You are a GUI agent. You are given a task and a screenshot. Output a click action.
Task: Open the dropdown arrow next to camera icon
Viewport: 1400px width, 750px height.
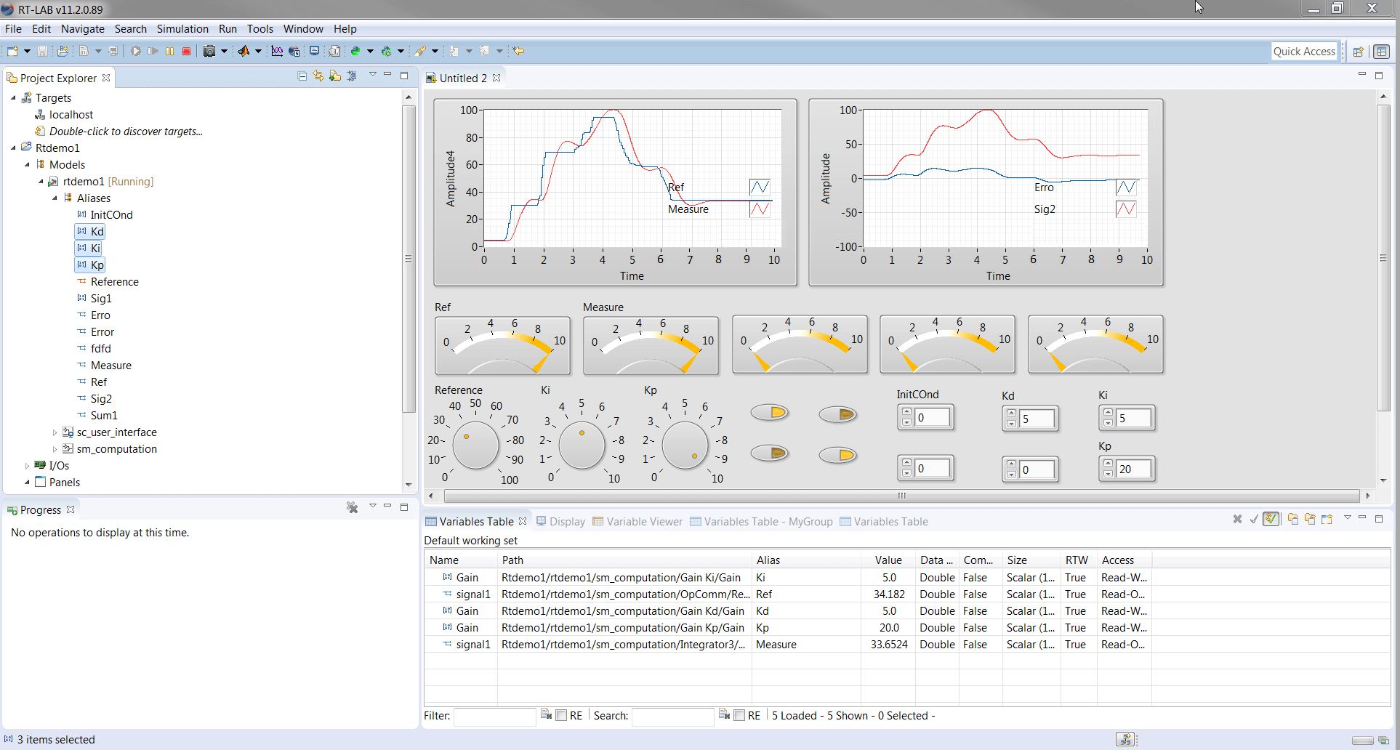point(224,51)
